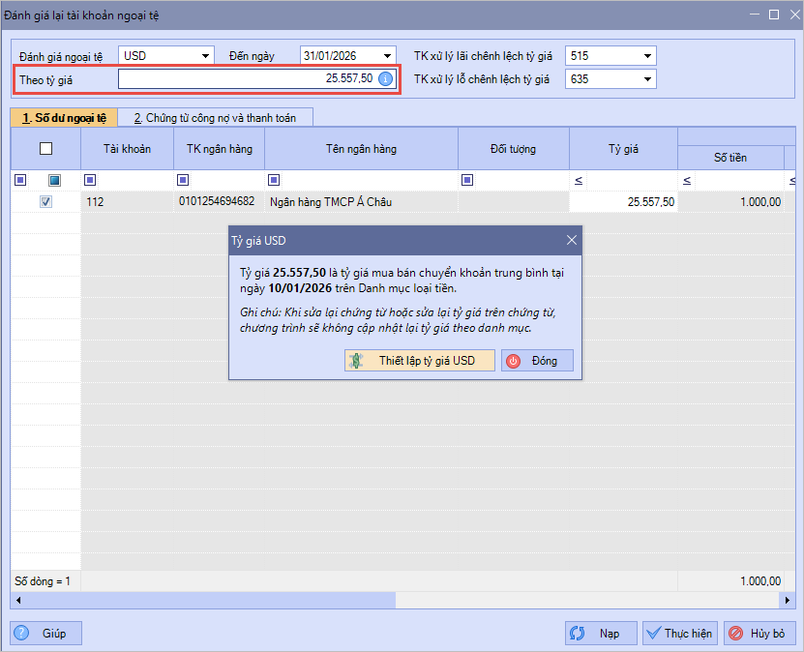Image resolution: width=804 pixels, height=652 pixels.
Task: Close the Tỷ giá USD popup with X
Action: pos(571,240)
